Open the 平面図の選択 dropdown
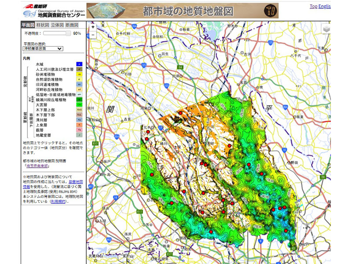Image resolution: width=352 pixels, height=264 pixels. [44, 49]
